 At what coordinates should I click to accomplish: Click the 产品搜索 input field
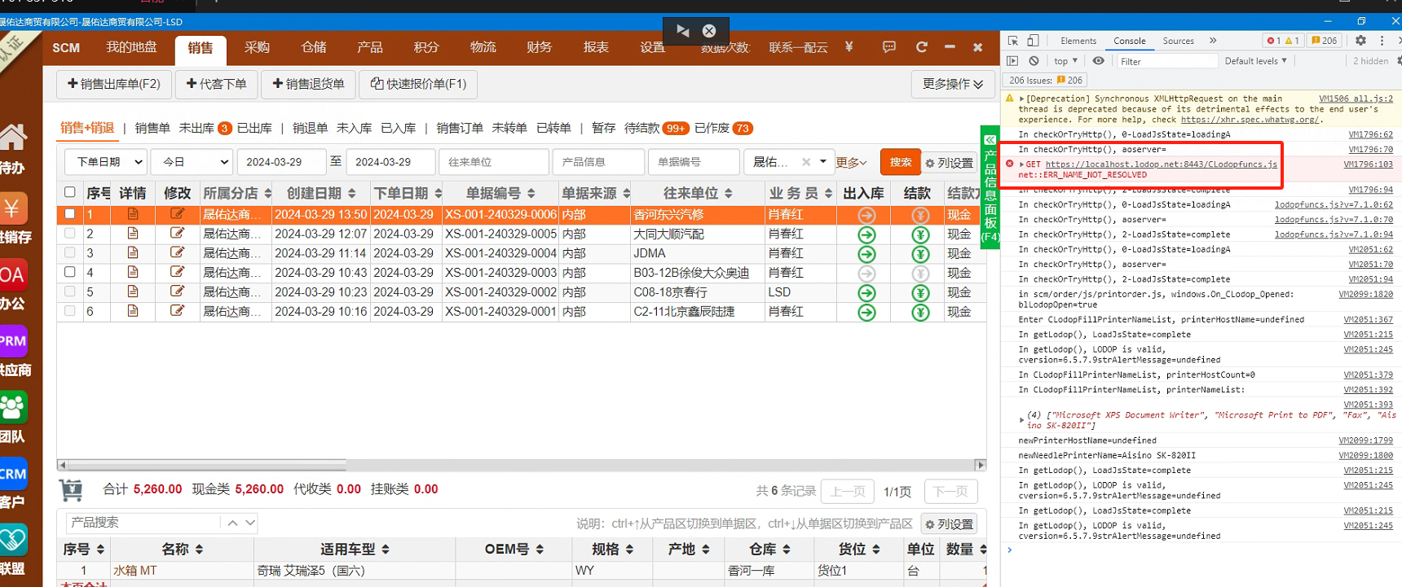pyautogui.click(x=143, y=523)
